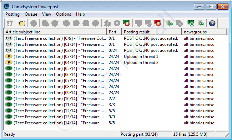Viewport: 232px width, 140px height.
Task: Click the 3/3 parts cell
Action: point(112,105)
